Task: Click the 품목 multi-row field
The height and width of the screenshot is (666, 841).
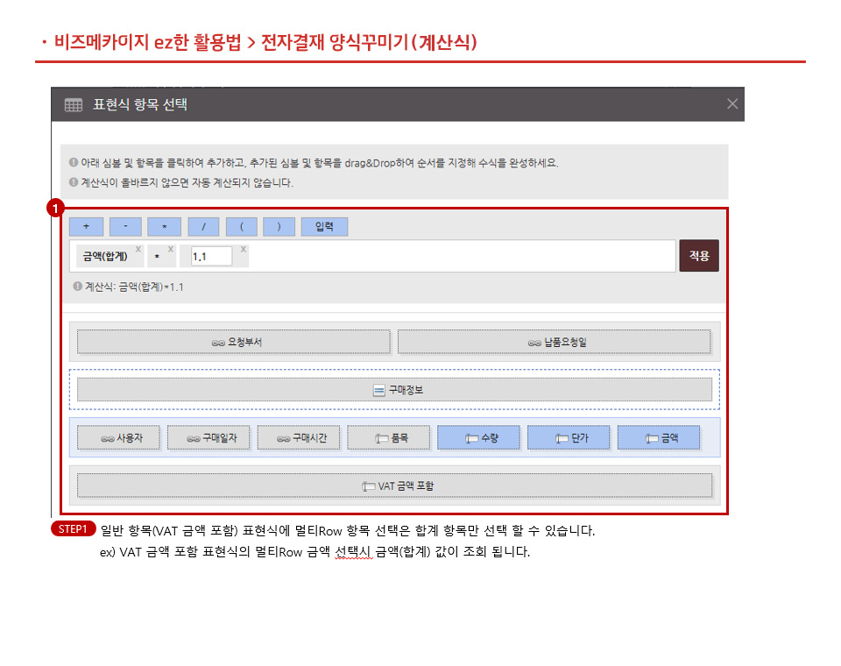Action: (x=389, y=436)
